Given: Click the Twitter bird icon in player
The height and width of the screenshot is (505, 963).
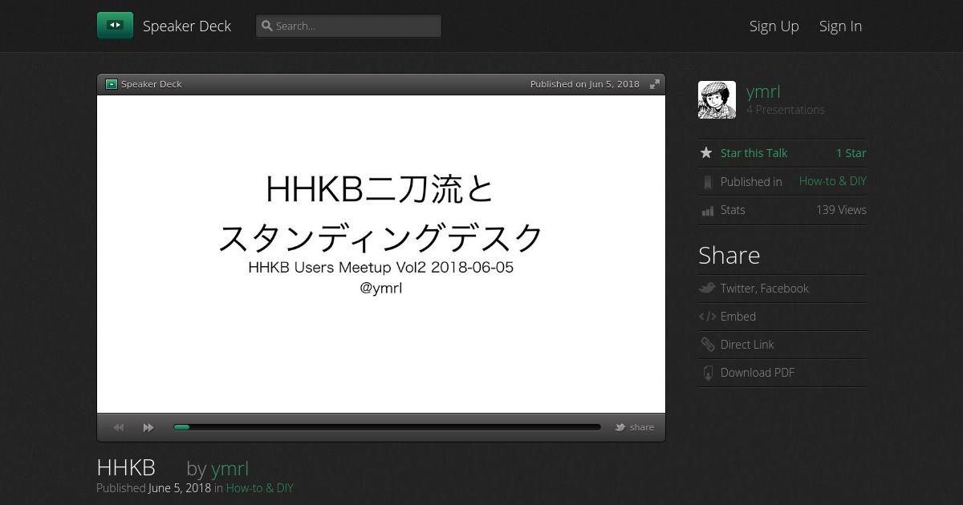Looking at the screenshot, I should click(620, 427).
